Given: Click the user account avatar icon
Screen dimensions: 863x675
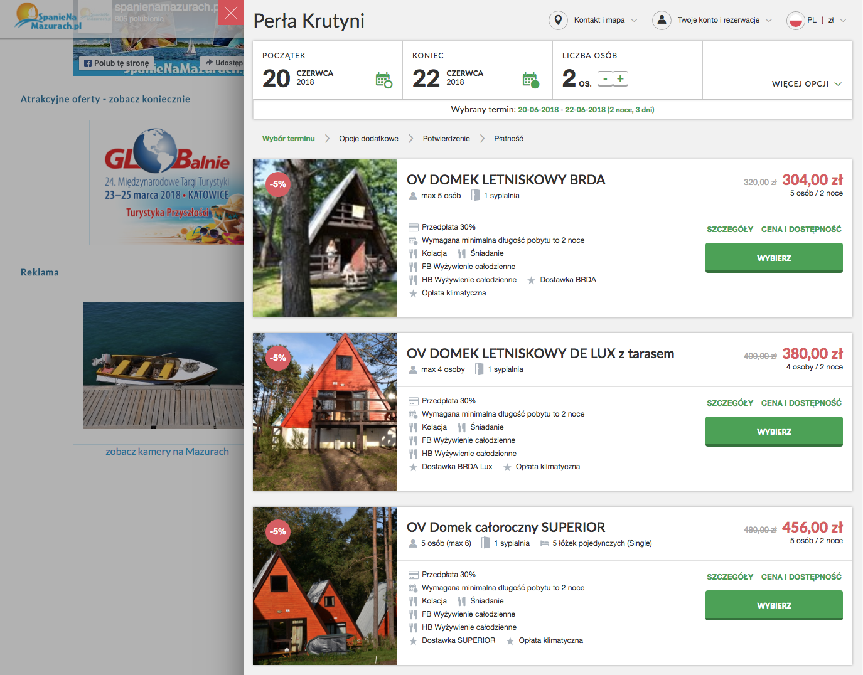Looking at the screenshot, I should 662,20.
